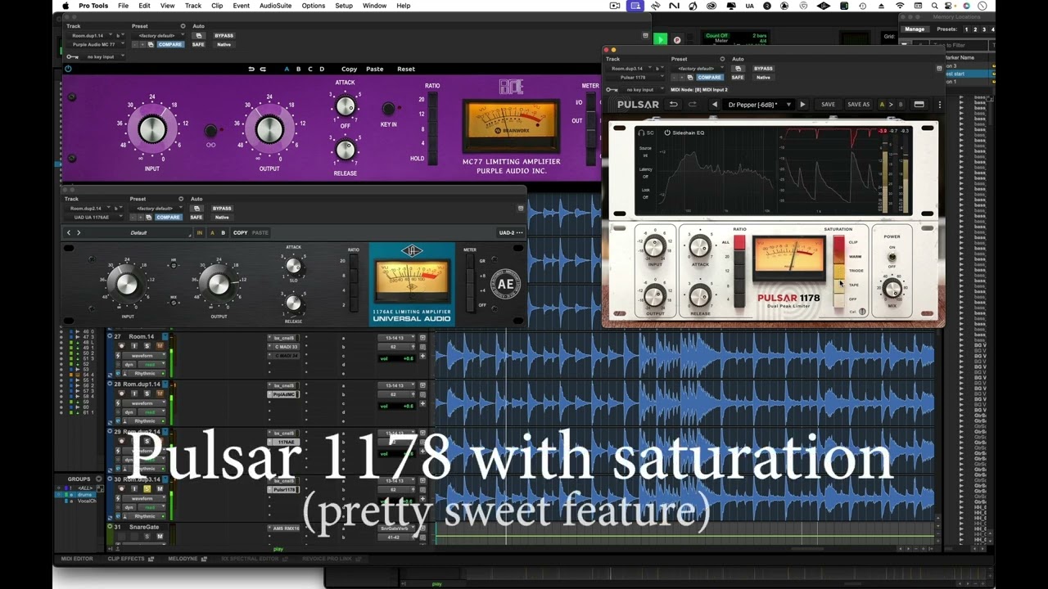This screenshot has width=1048, height=589.
Task: Click UAD 1176AE next preset arrow
Action: (79, 232)
